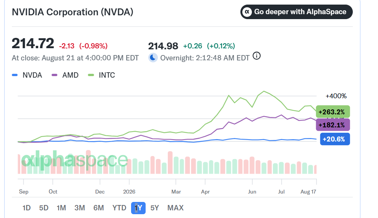Switch to the 1M range
The image size is (378, 218).
[61, 208]
